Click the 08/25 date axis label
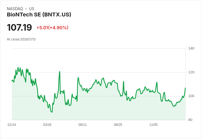Viewport: 202px width, 139px height. click(118, 125)
